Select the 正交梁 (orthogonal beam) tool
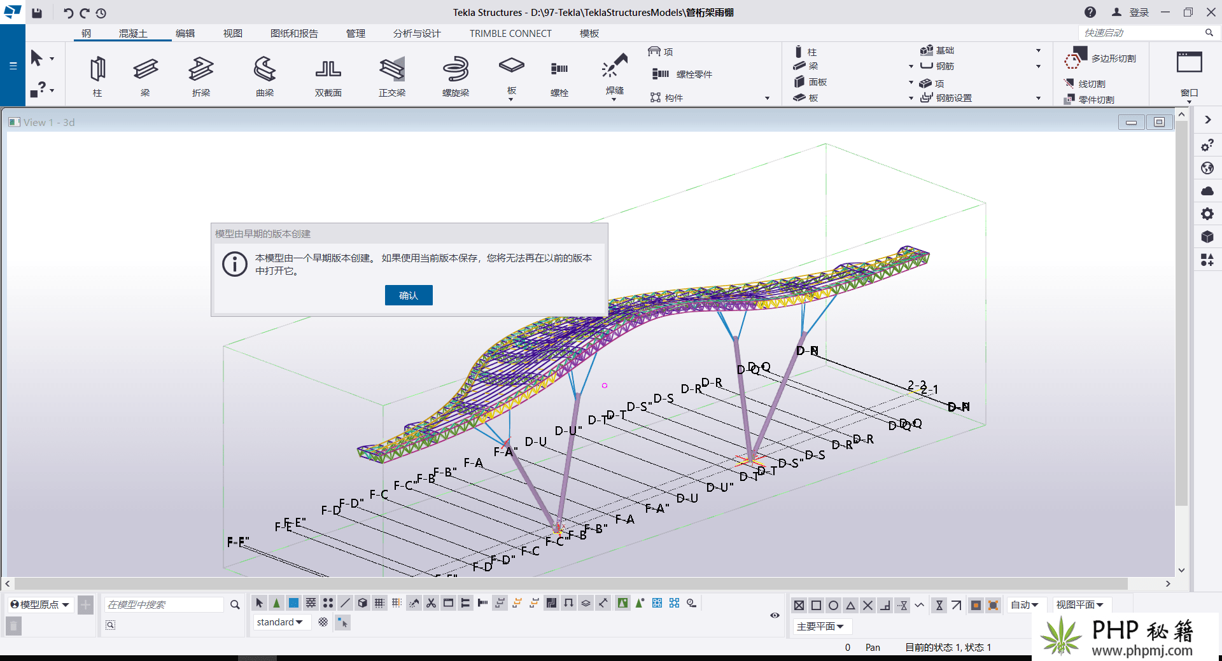This screenshot has height=661, width=1222. click(392, 75)
